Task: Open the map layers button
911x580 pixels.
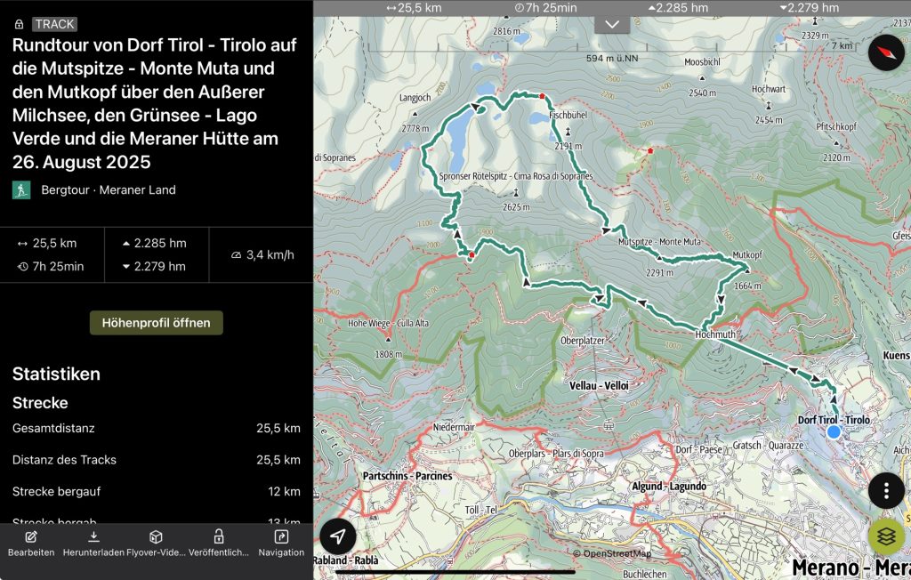Action: coord(886,536)
